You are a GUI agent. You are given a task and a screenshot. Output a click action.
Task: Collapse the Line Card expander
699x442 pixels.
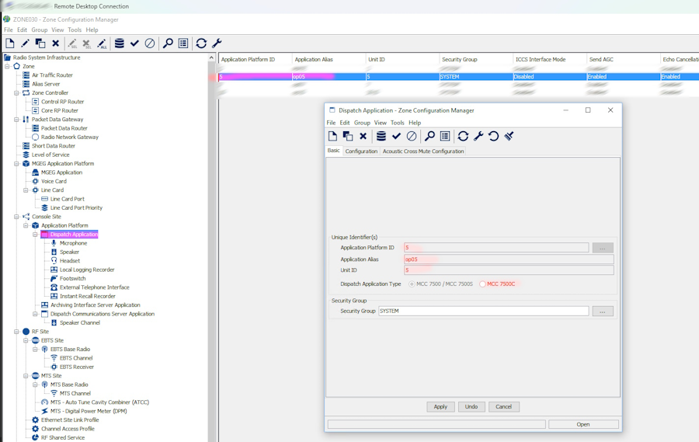point(26,190)
